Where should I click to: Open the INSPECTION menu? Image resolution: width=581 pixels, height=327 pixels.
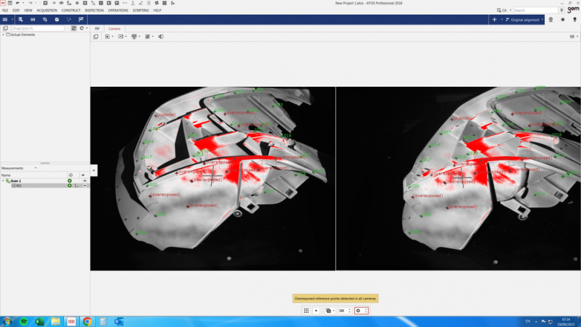tap(94, 10)
